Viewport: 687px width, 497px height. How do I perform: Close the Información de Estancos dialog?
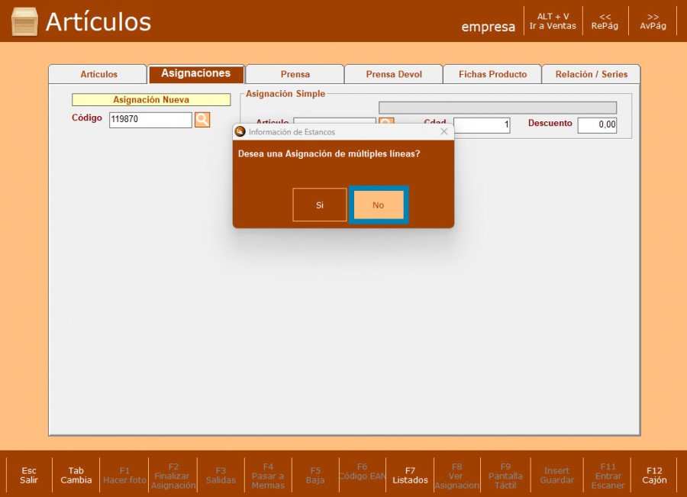[444, 132]
